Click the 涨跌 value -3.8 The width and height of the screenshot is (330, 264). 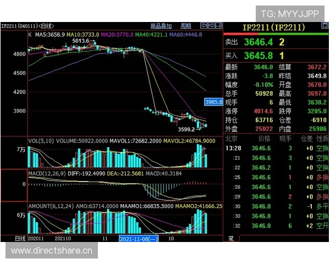[267, 76]
